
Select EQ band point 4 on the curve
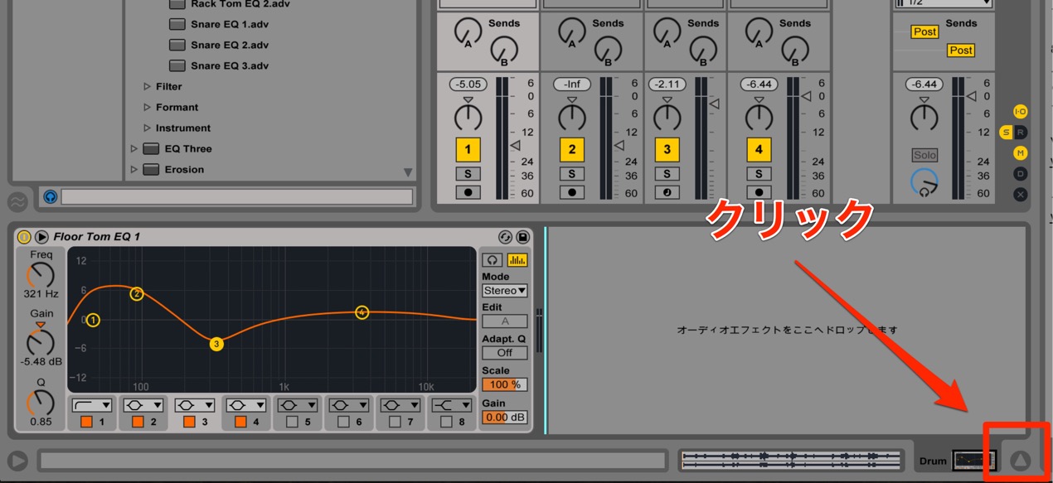[x=362, y=312]
